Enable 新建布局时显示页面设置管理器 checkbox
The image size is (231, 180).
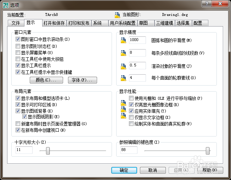18,124
